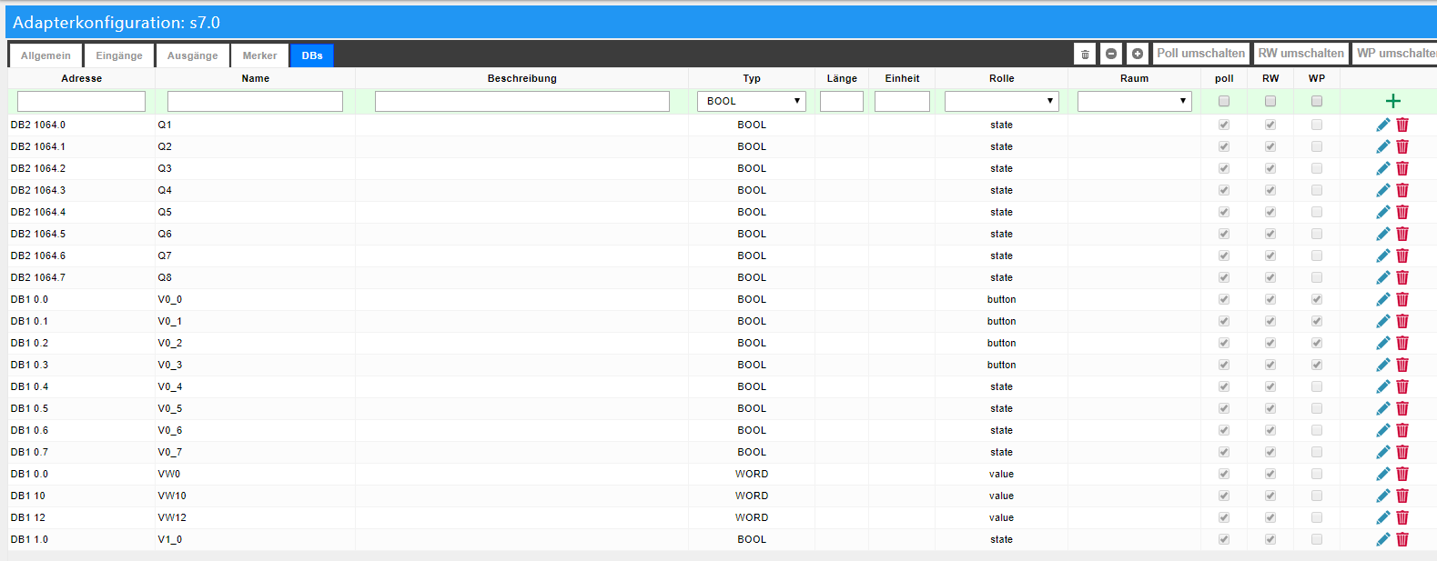This screenshot has width=1437, height=561.
Task: Click the name cell V1_0
Action: pyautogui.click(x=170, y=539)
